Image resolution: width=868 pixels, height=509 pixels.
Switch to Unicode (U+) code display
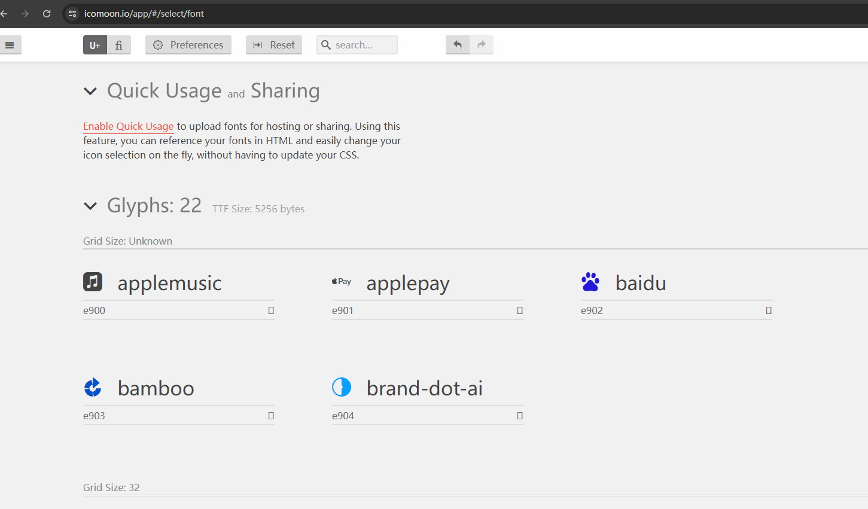[x=95, y=45]
